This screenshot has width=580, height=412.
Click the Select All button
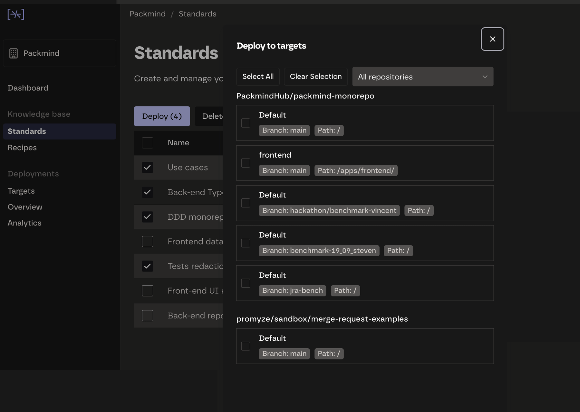(258, 77)
